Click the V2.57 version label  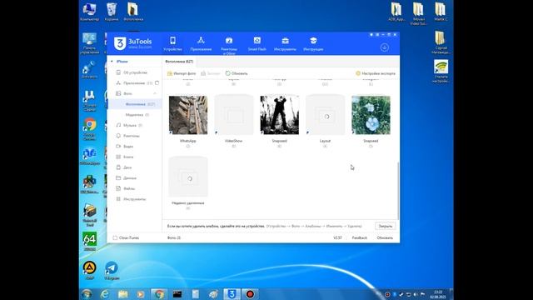[x=337, y=237]
